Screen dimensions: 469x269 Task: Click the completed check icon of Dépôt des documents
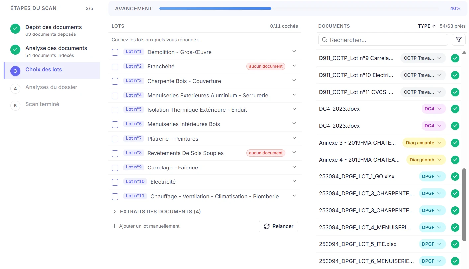pos(15,29)
